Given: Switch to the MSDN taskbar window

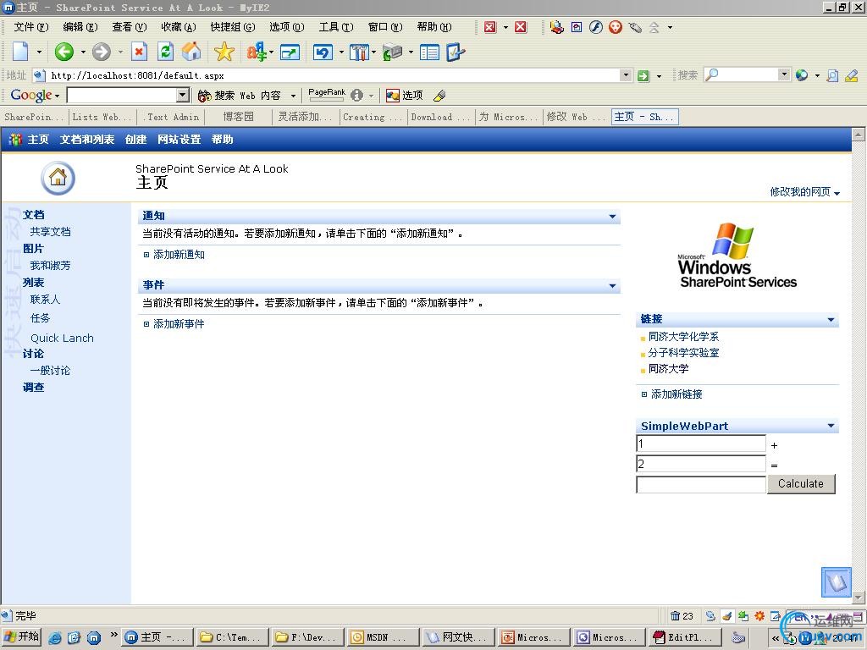Looking at the screenshot, I should pyautogui.click(x=382, y=637).
